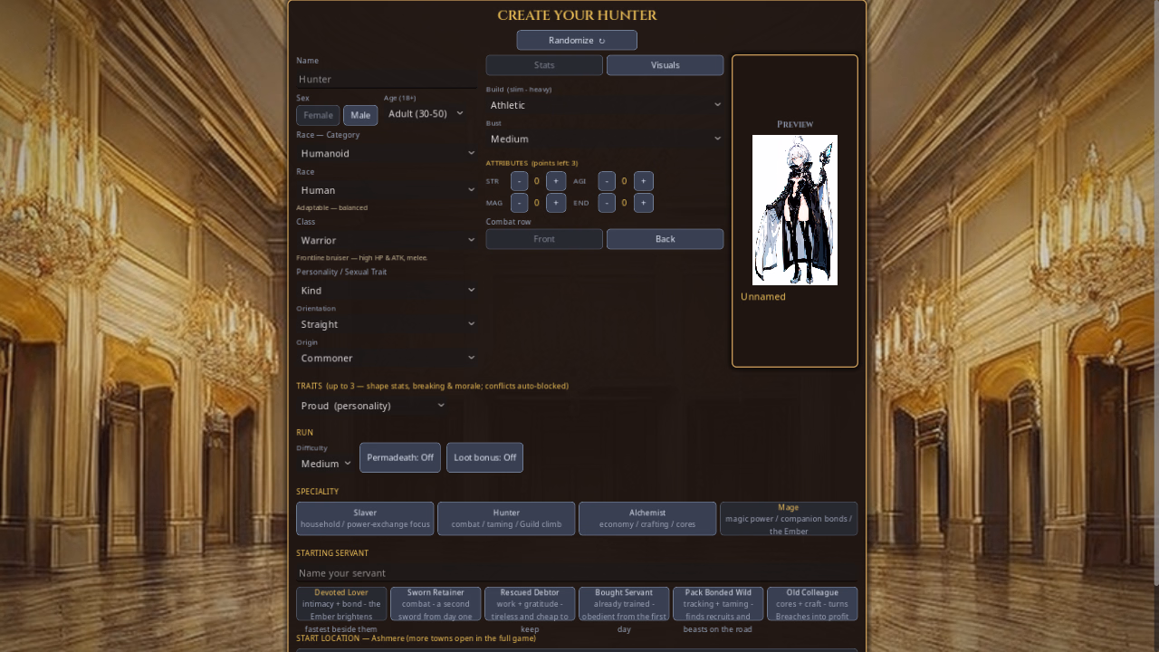Viewport: 1159px width, 652px height.
Task: Switch to the Stats tab
Action: 544,65
